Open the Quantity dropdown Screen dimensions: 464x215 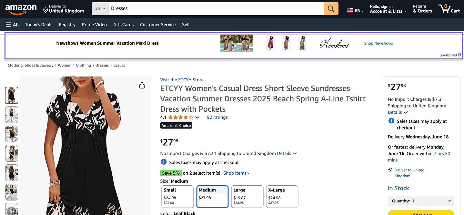point(421,201)
